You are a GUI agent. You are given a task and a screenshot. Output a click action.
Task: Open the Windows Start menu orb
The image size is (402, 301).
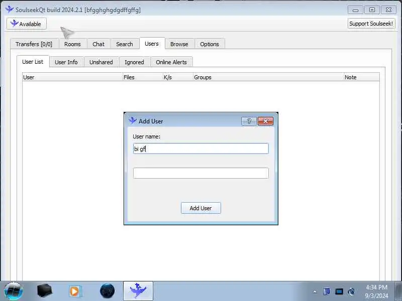click(14, 291)
